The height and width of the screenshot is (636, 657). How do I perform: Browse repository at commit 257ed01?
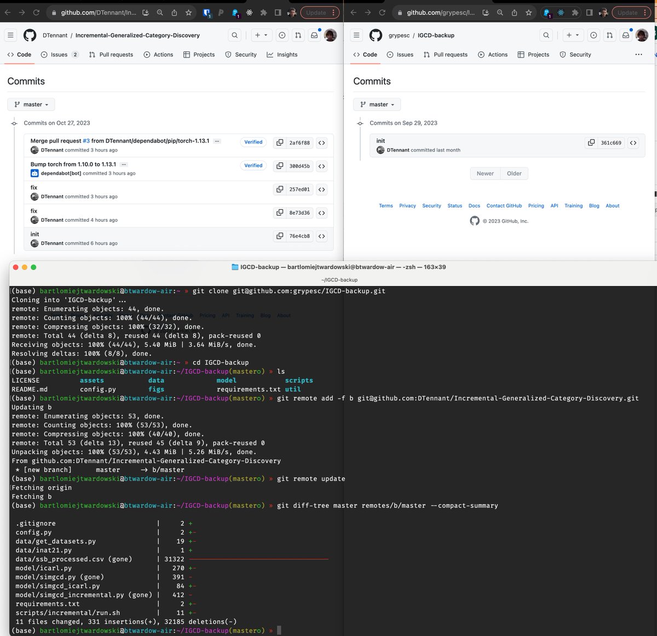(322, 189)
